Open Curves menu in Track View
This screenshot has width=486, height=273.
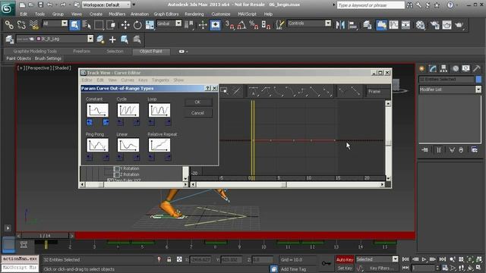(128, 80)
